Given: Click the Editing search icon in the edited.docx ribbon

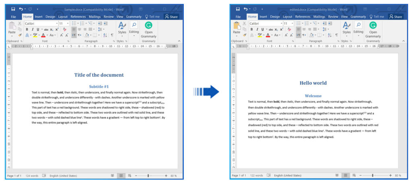Looking at the screenshot, I should [358, 25].
